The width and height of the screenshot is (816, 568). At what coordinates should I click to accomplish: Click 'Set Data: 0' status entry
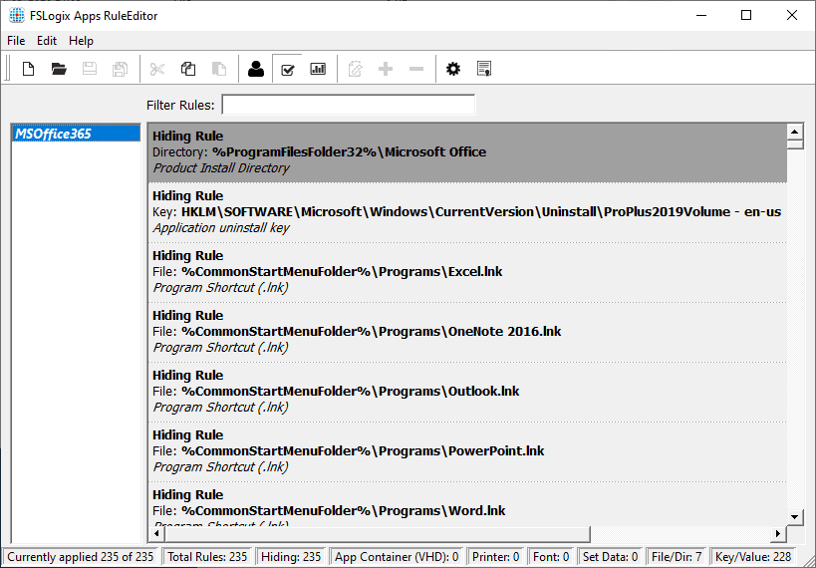(x=611, y=557)
